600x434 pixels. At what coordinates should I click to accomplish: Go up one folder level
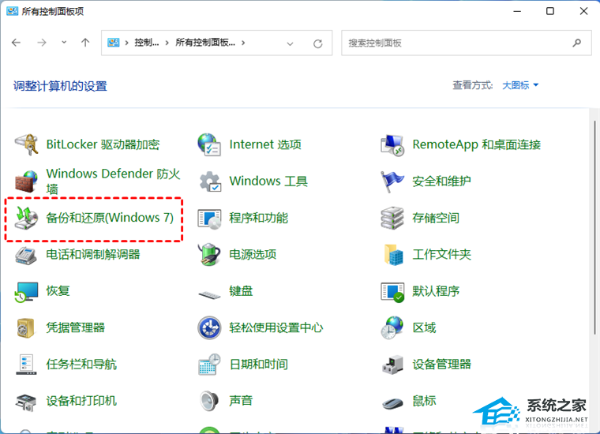click(85, 43)
